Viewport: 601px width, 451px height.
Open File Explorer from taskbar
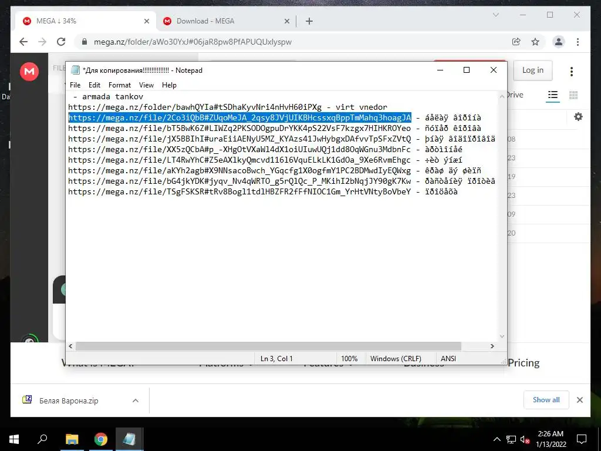tap(72, 439)
